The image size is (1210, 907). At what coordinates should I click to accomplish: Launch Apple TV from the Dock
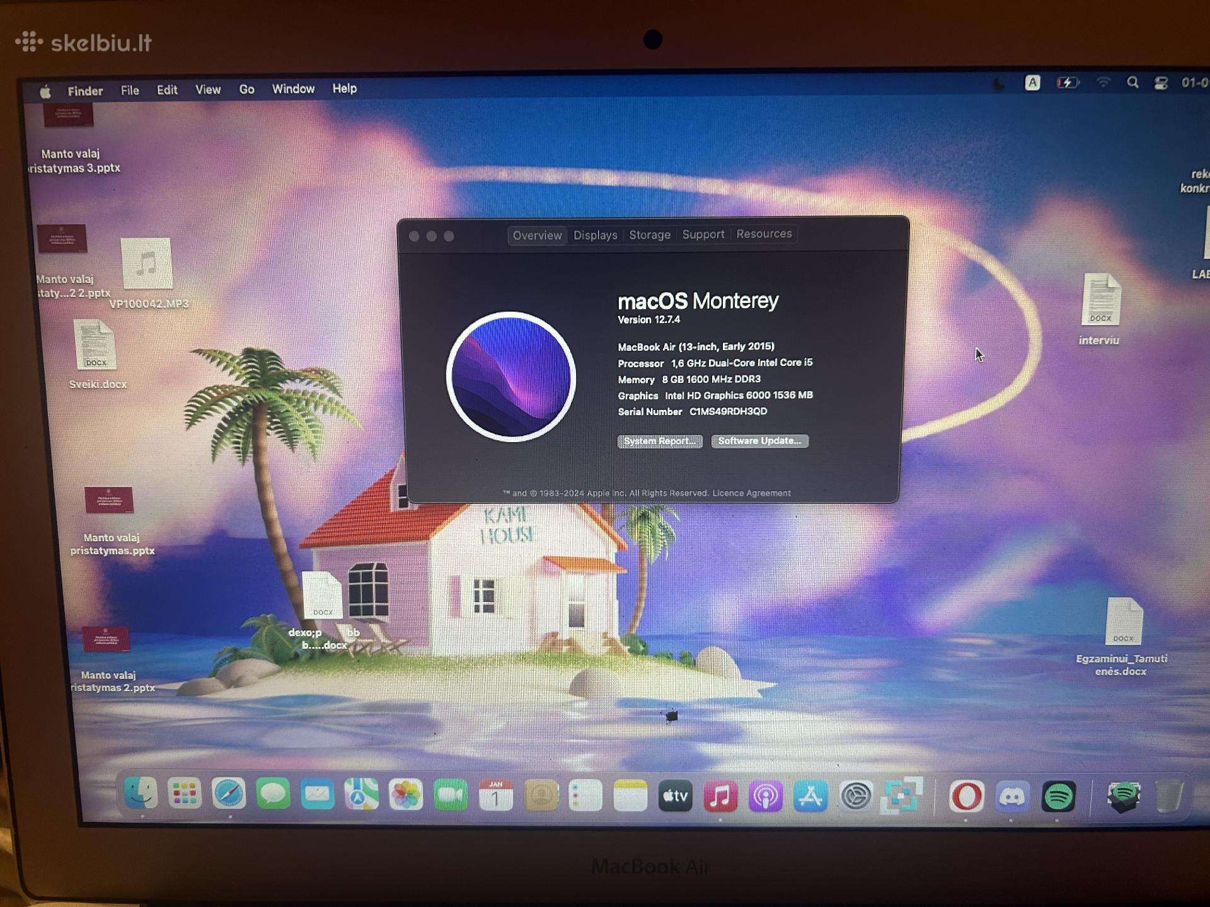pos(676,797)
